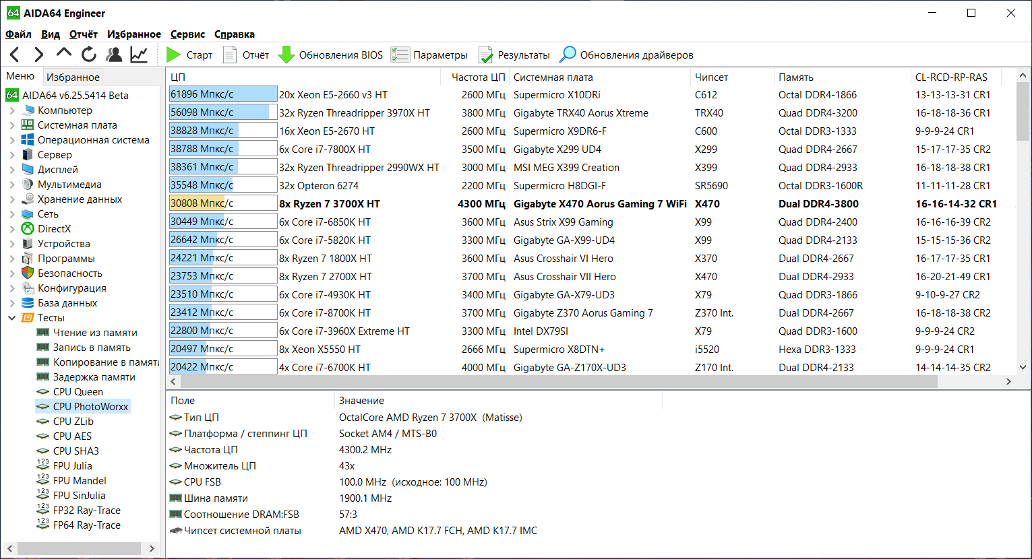Click the Результаты checkmark document icon
Screen dimensions: 1032x559
[x=485, y=55]
